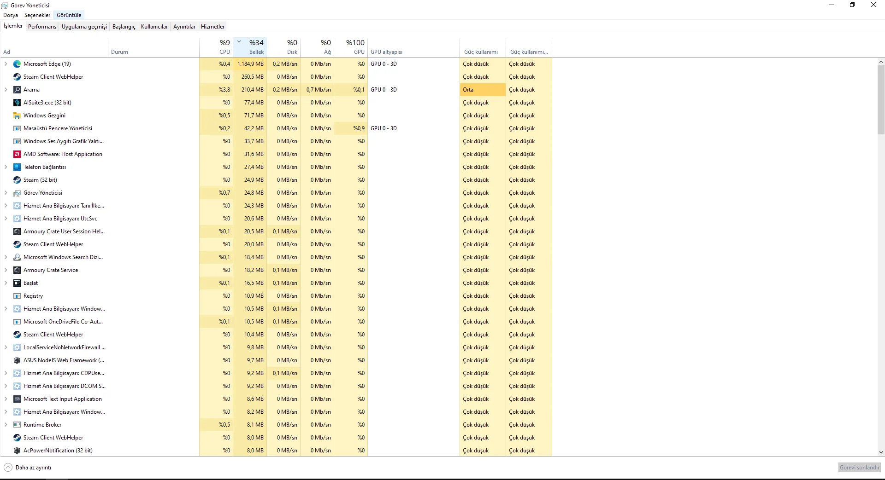Click the Steam (32 bit) icon
The width and height of the screenshot is (885, 480).
17,180
